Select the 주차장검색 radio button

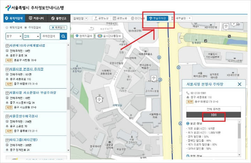[25, 27]
